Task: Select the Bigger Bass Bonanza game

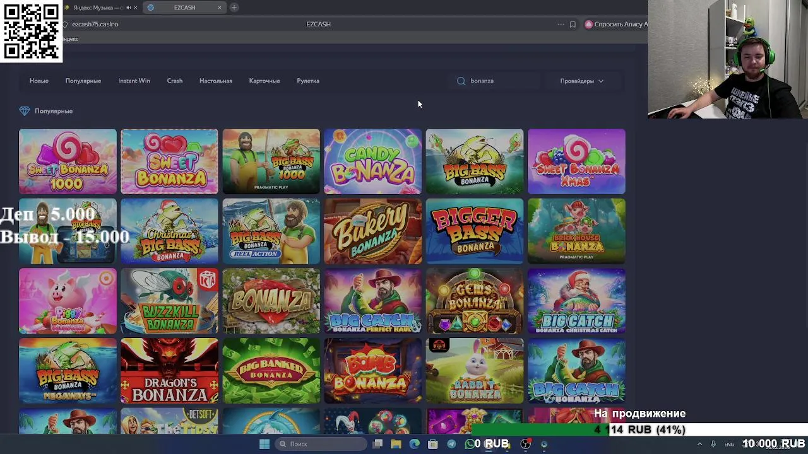Action: 475,231
